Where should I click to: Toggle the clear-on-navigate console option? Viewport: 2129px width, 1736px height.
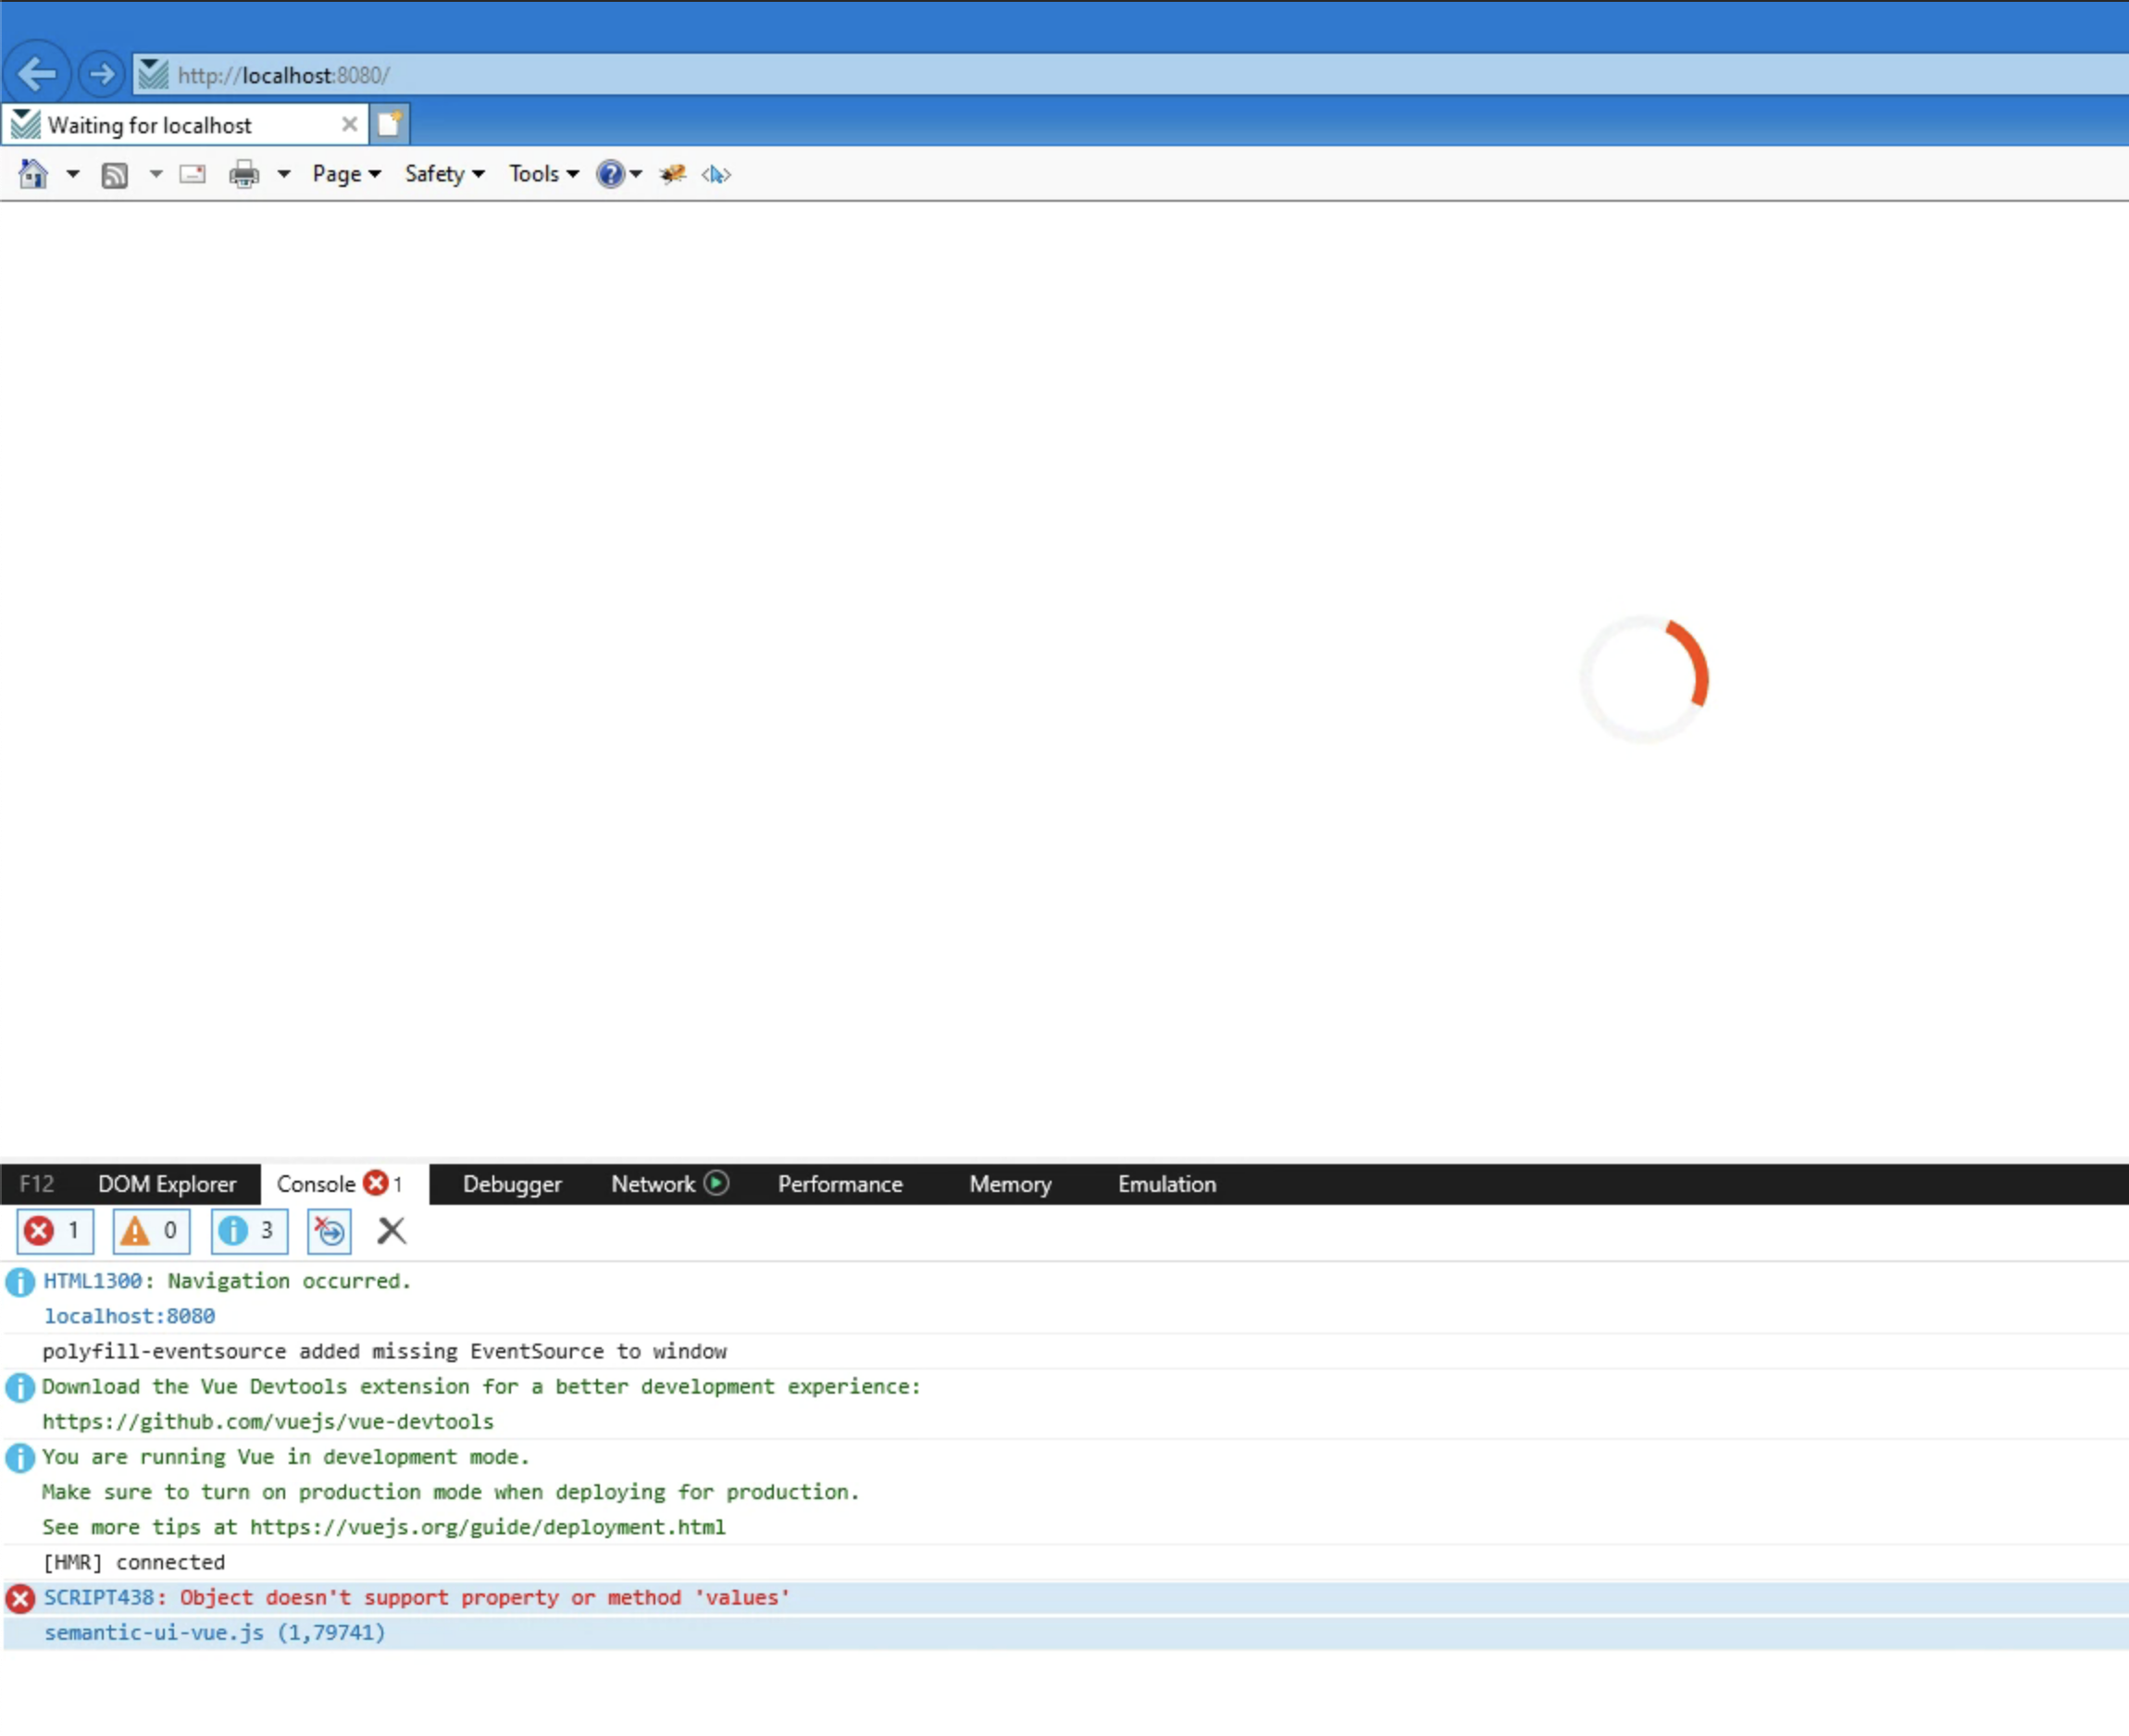(x=329, y=1231)
